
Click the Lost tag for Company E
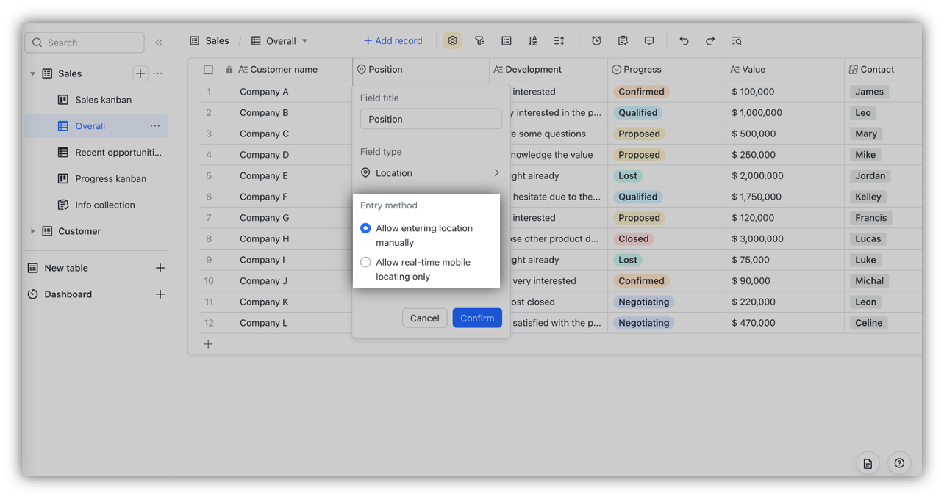(628, 176)
